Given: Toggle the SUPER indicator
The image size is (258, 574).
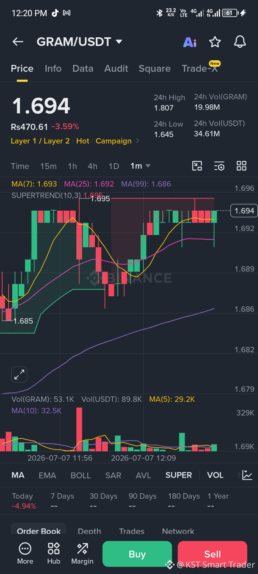Looking at the screenshot, I should [178, 475].
